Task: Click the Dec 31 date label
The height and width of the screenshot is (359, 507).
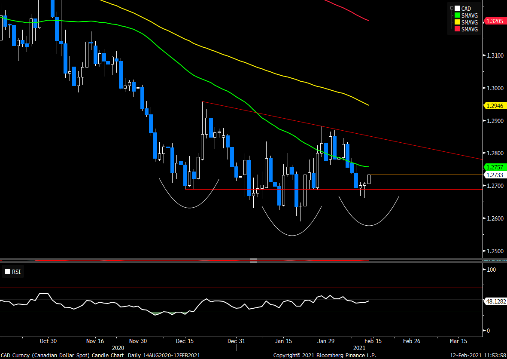Action: coord(237,341)
